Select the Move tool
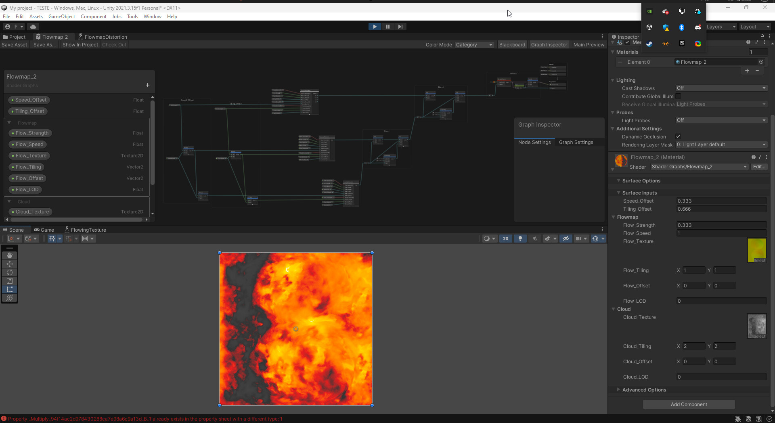775x423 pixels. click(x=9, y=264)
